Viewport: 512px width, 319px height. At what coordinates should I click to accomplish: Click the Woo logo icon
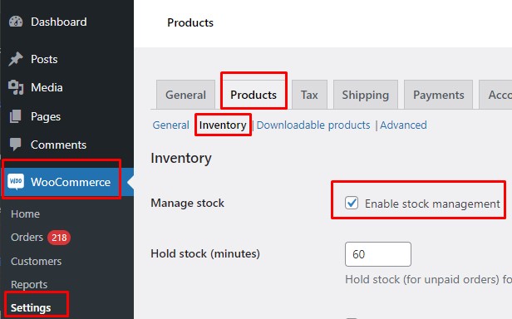pos(16,182)
